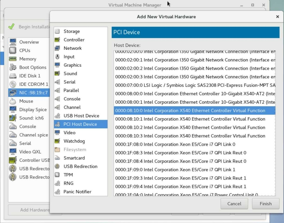Click the CPUs chip icon in VM sidebar
284x223 pixels.
(x=13, y=50)
